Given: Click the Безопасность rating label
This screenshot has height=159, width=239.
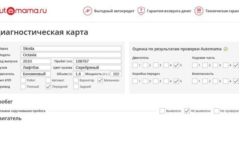Looking at the screenshot, I should point(202,74).
